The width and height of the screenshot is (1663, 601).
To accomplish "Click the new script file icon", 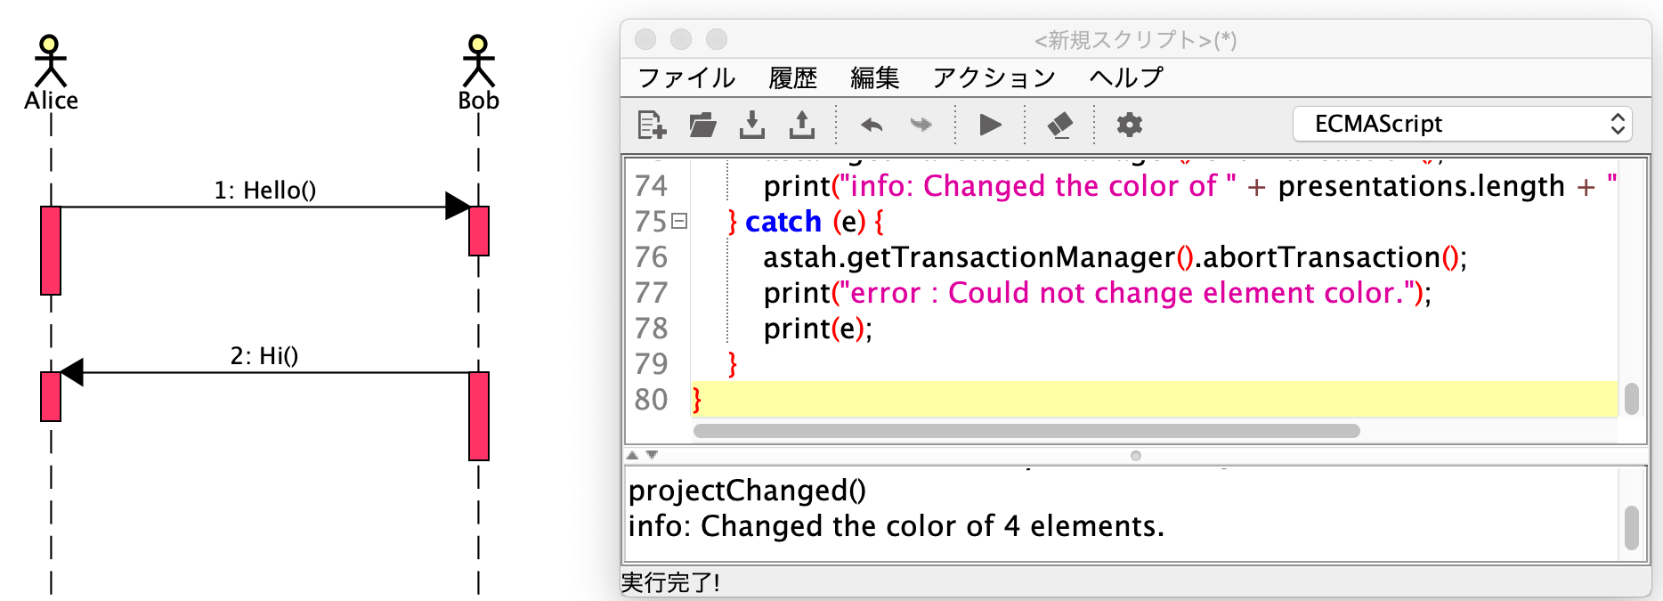I will click(652, 125).
